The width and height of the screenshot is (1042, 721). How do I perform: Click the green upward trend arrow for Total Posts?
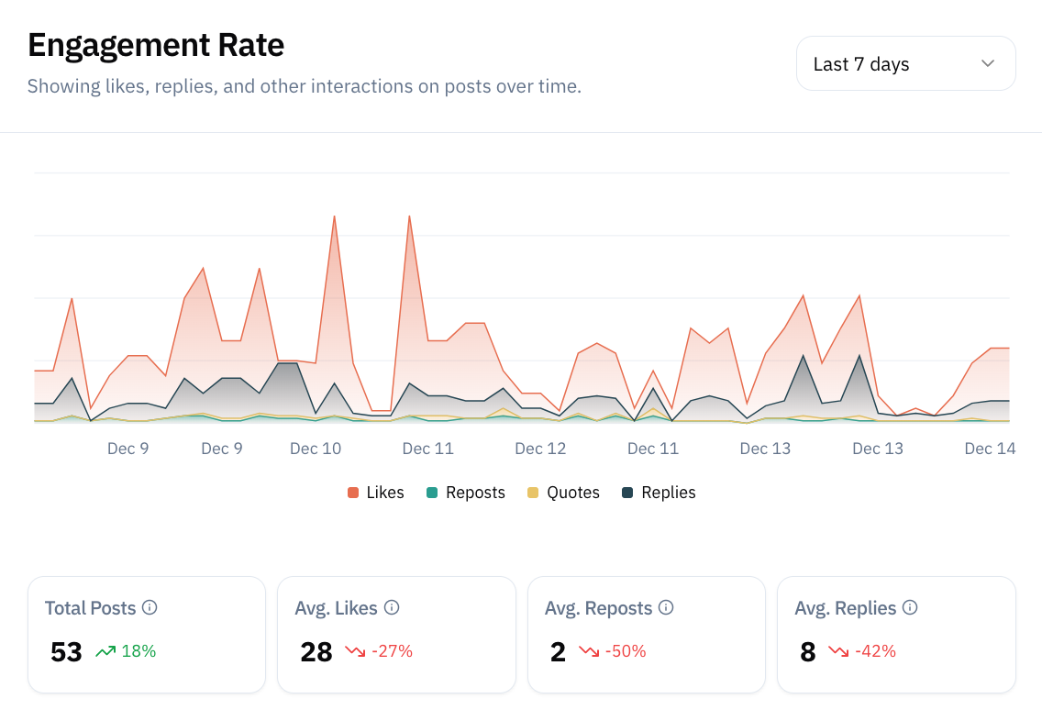(x=104, y=651)
